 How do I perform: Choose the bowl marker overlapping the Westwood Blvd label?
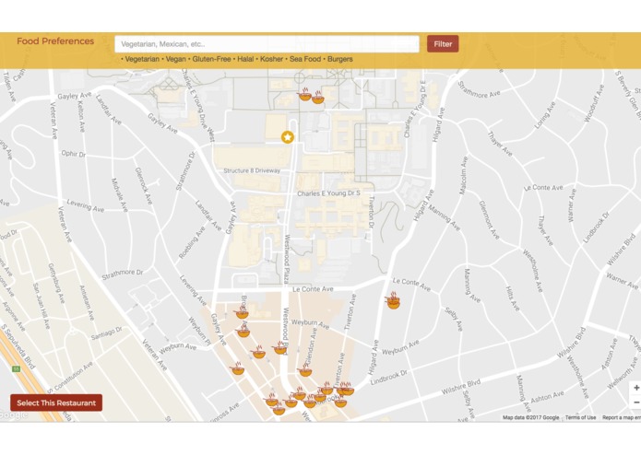[x=280, y=348]
